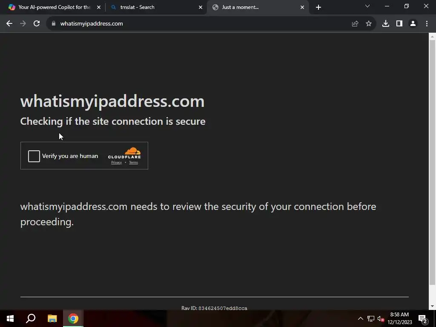Click the Cloudflare logo

click(x=124, y=153)
